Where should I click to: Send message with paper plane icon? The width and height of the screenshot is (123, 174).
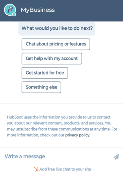click(116, 157)
